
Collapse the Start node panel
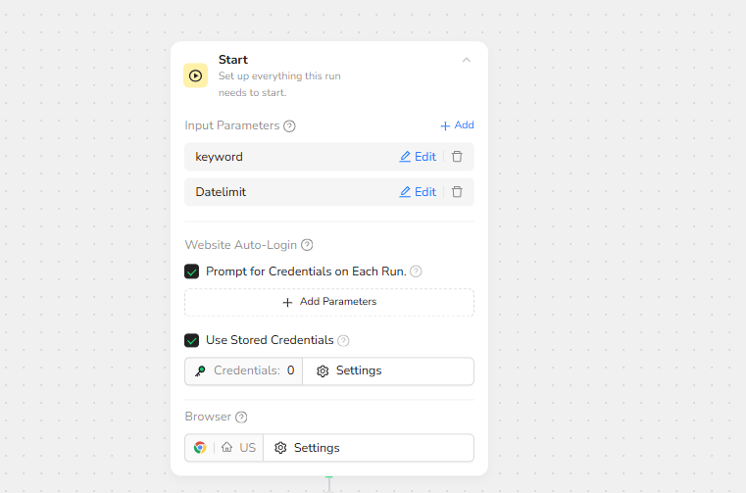click(467, 60)
